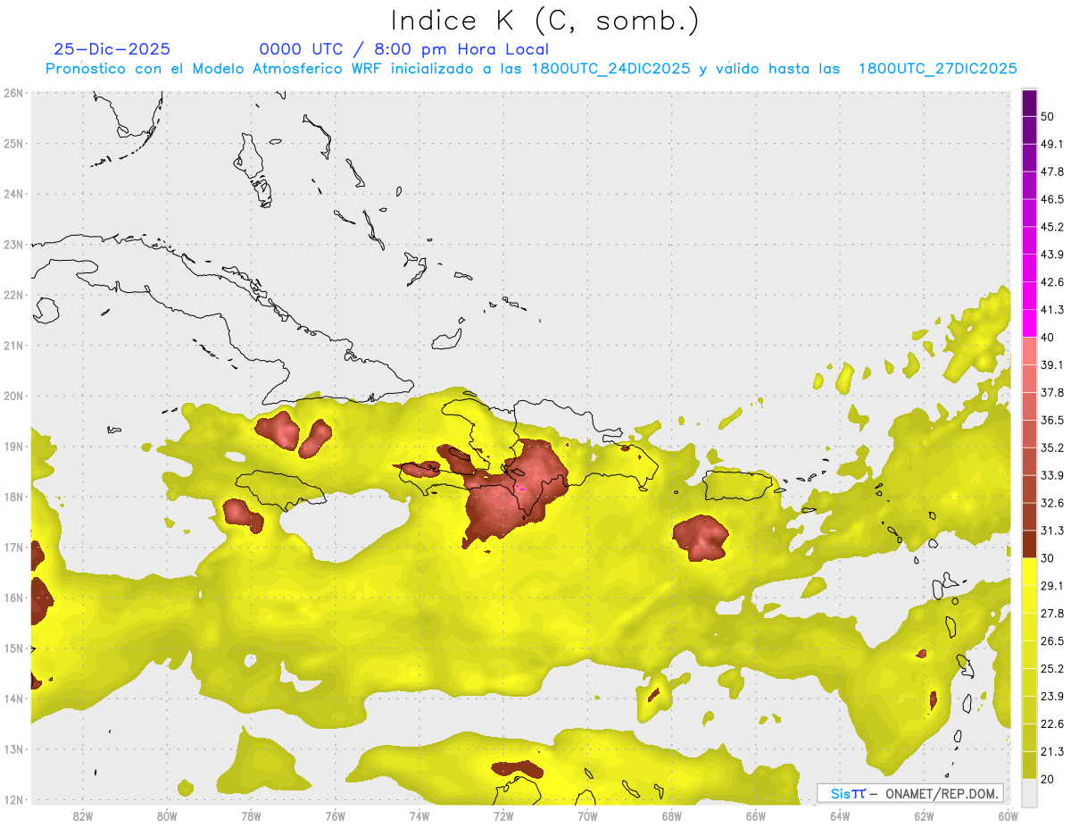Click the colorbar value '40'
The image size is (1071, 828).
point(1048,337)
